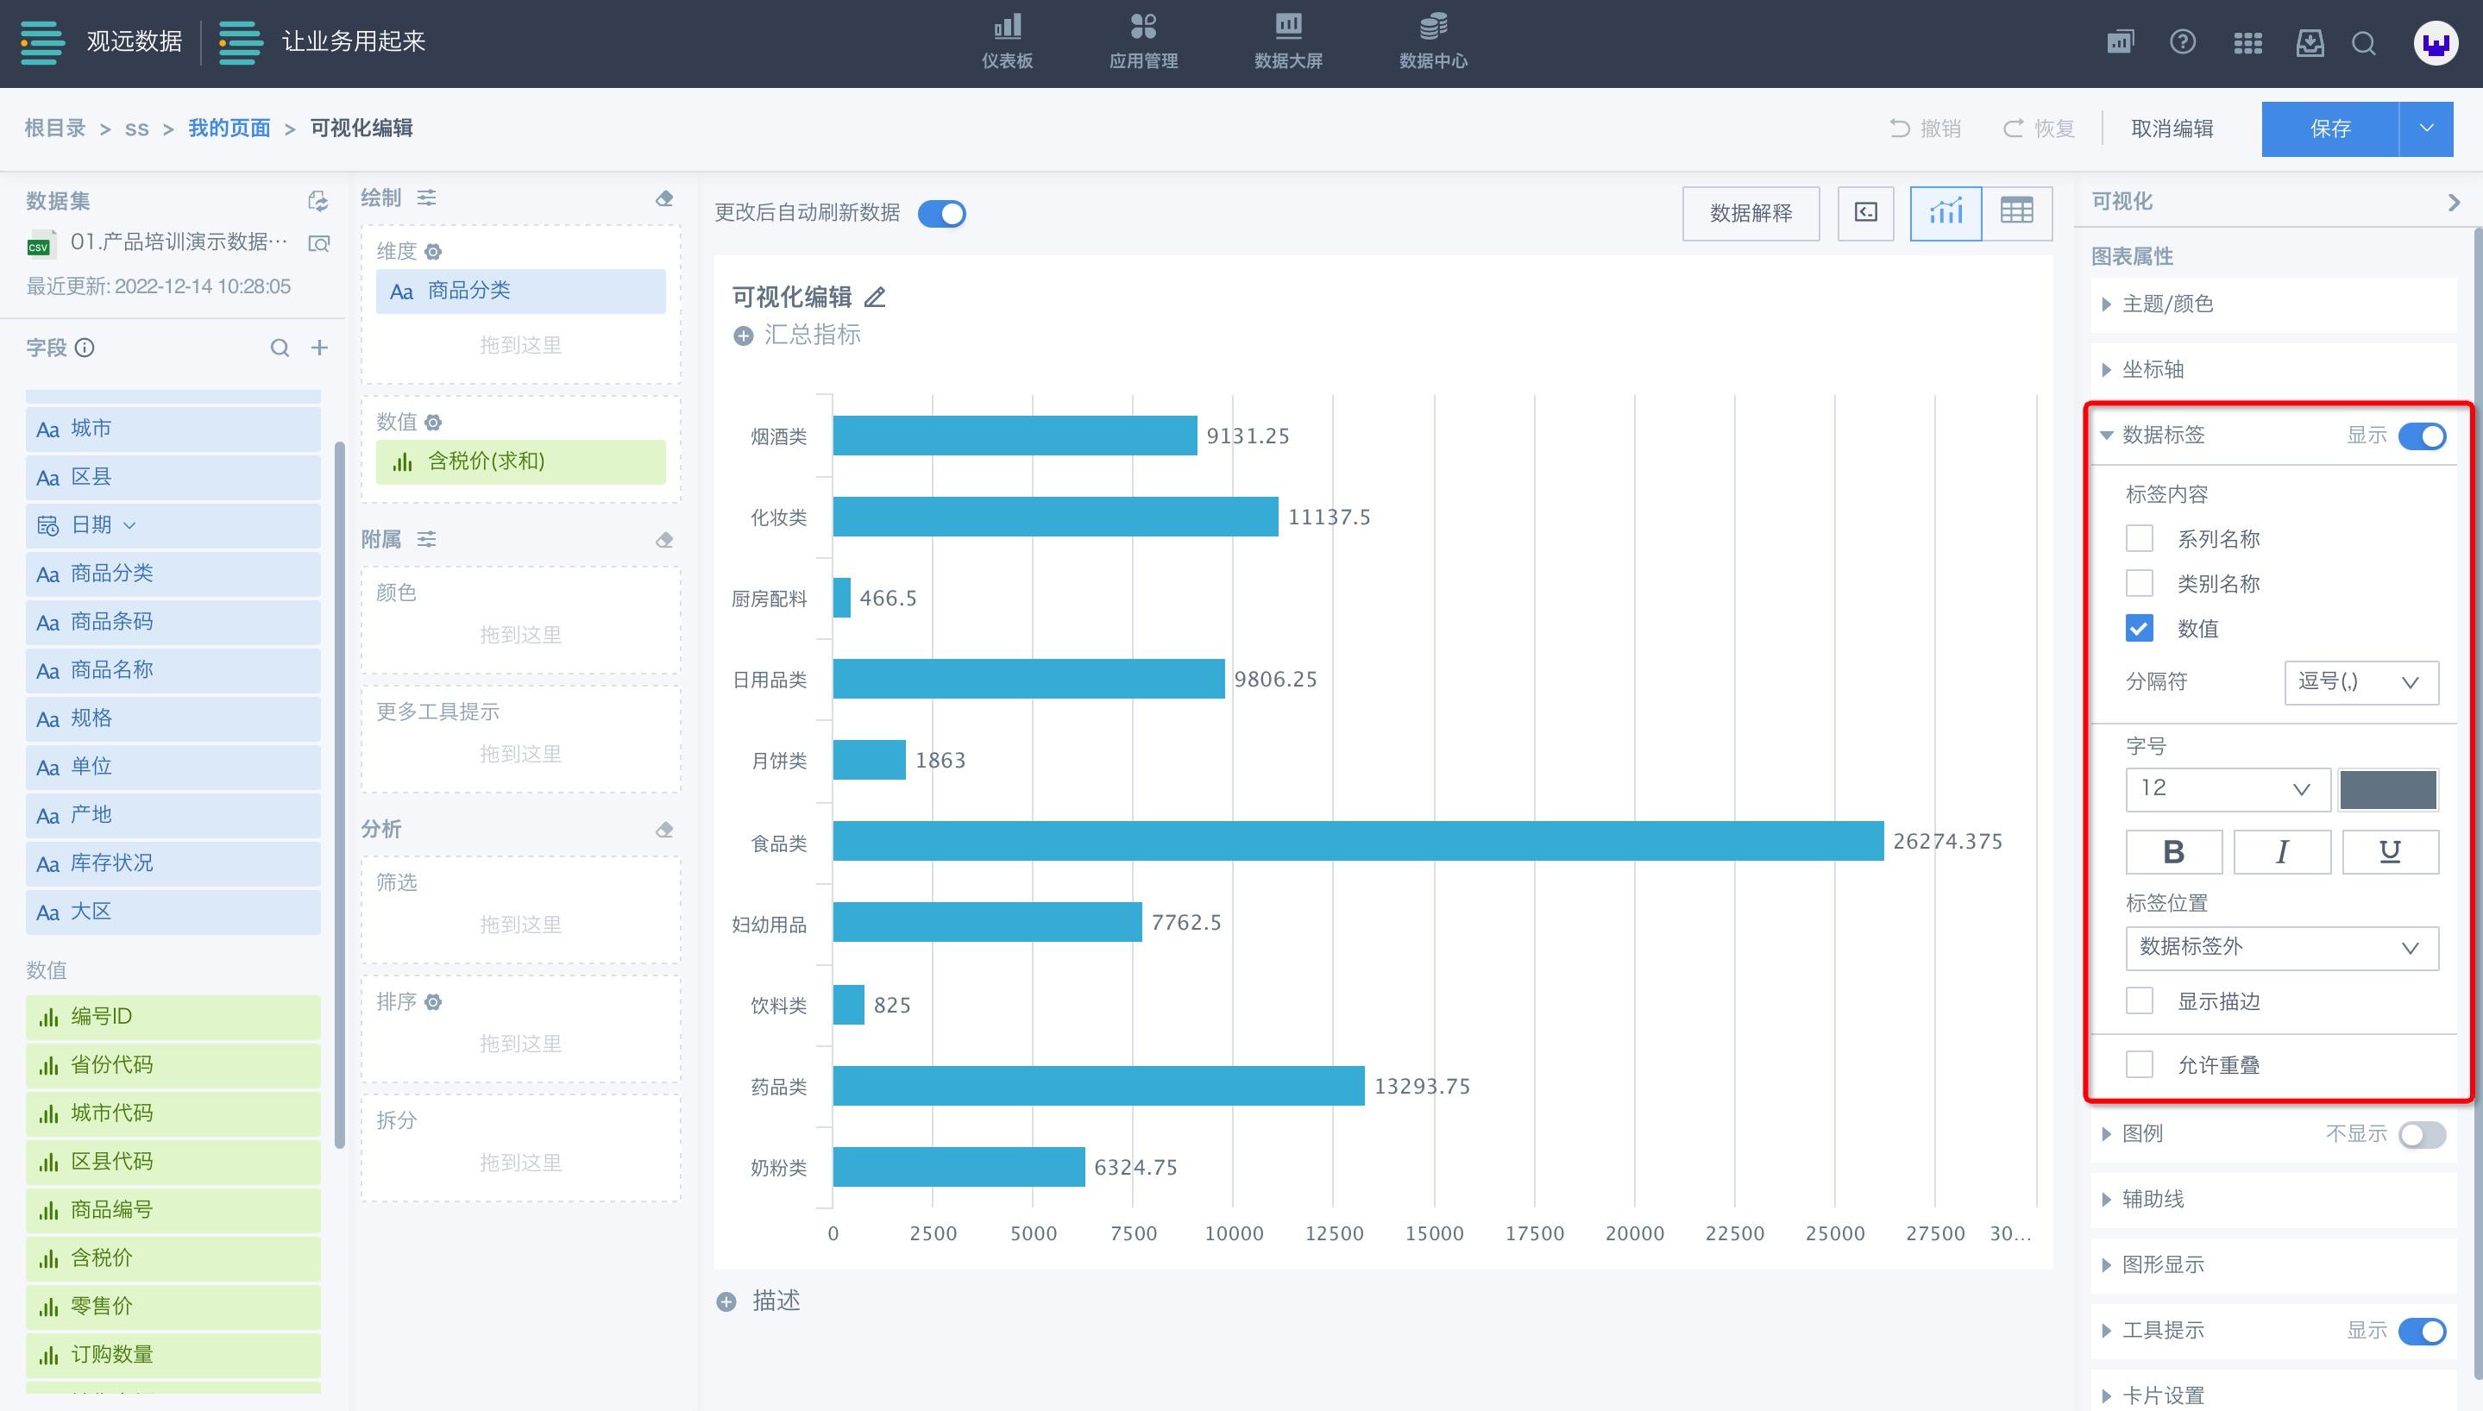Go to 仪表板 navigation tab

click(x=1006, y=41)
